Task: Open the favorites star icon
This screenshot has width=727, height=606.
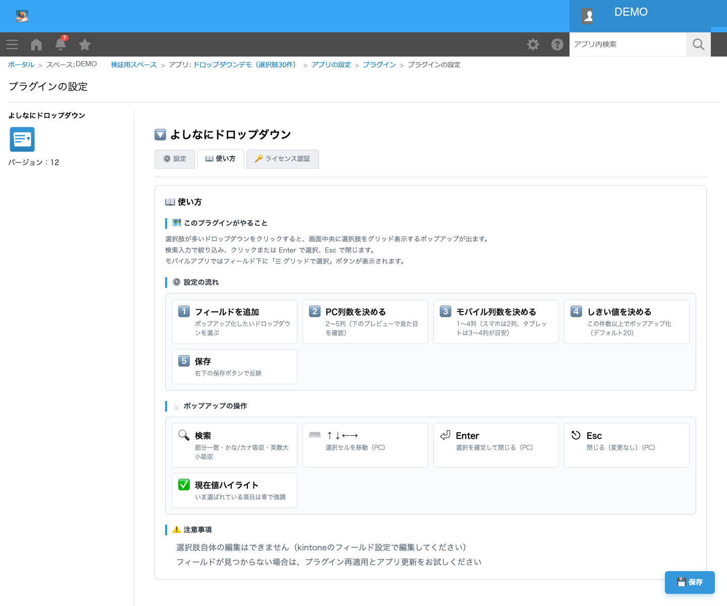Action: (85, 44)
